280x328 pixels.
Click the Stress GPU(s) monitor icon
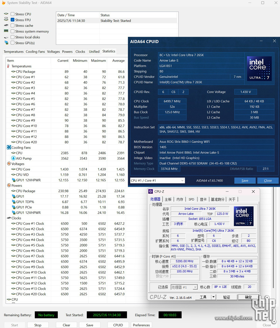pyautogui.click(x=6, y=43)
